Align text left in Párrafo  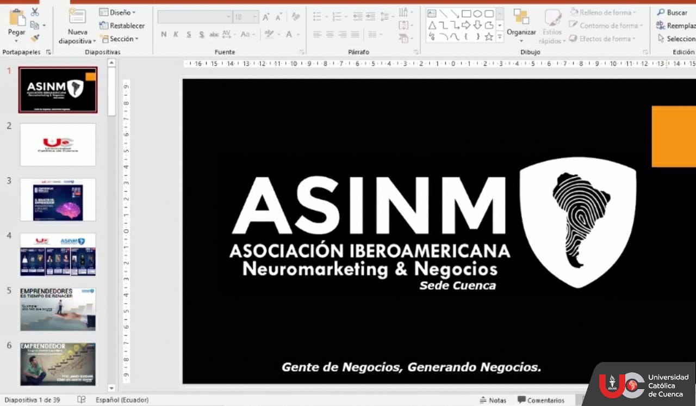coord(317,34)
